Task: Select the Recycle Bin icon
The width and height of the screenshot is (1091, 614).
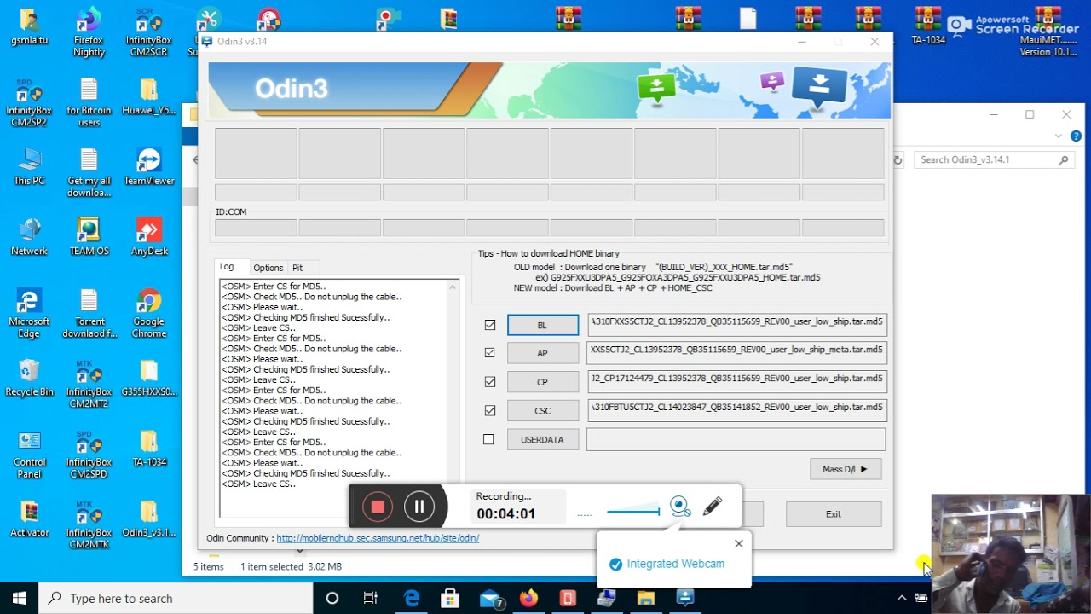Action: (x=29, y=379)
